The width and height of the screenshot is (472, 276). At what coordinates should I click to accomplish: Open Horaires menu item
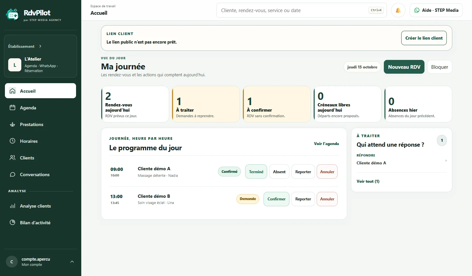[x=40, y=141]
